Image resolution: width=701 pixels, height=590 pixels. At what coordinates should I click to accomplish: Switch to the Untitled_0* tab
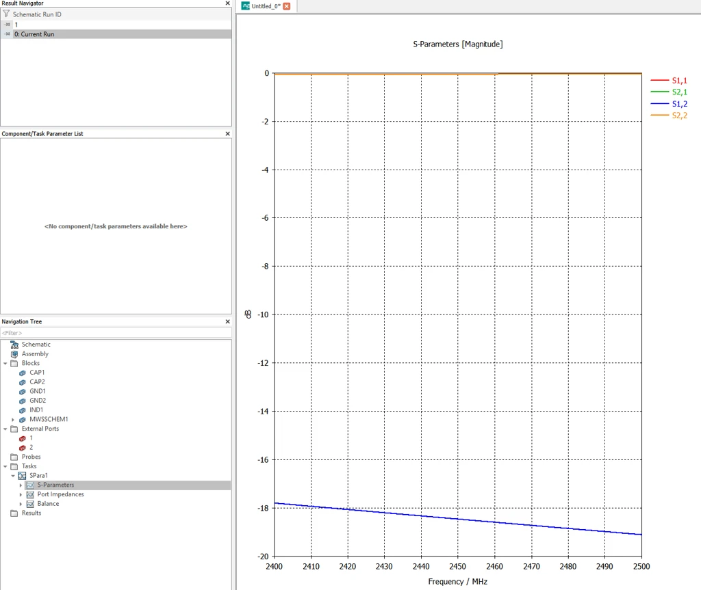[x=266, y=6]
